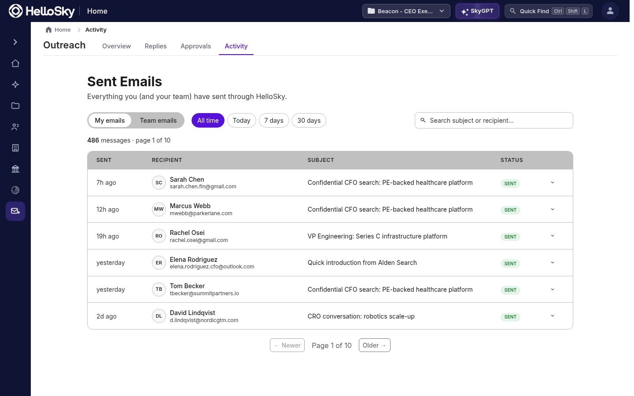Screen dimensions: 634x396
Task: Click the SENT column header
Action: tap(104, 160)
